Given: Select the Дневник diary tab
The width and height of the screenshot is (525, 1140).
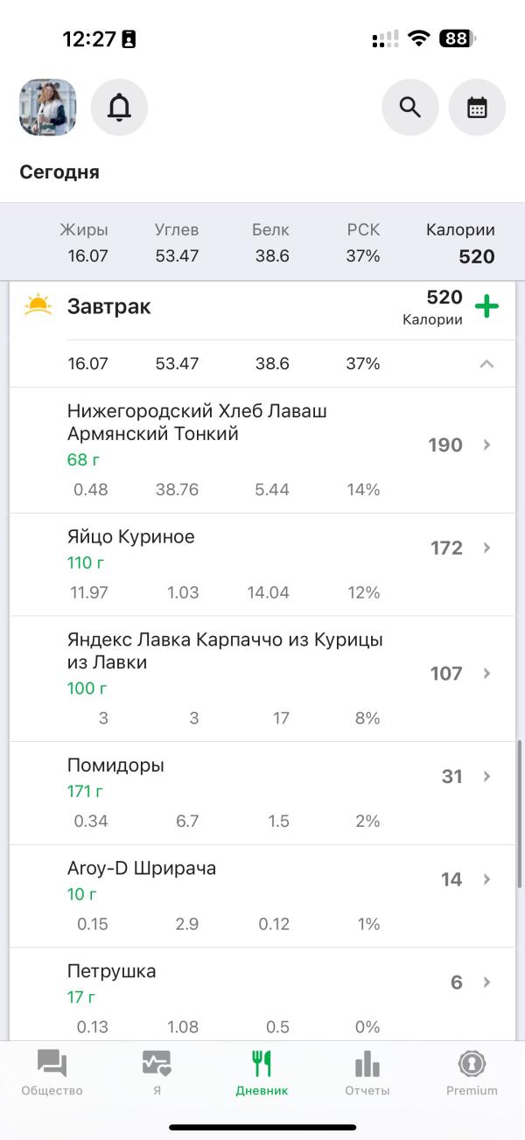Looking at the screenshot, I should (262, 1073).
